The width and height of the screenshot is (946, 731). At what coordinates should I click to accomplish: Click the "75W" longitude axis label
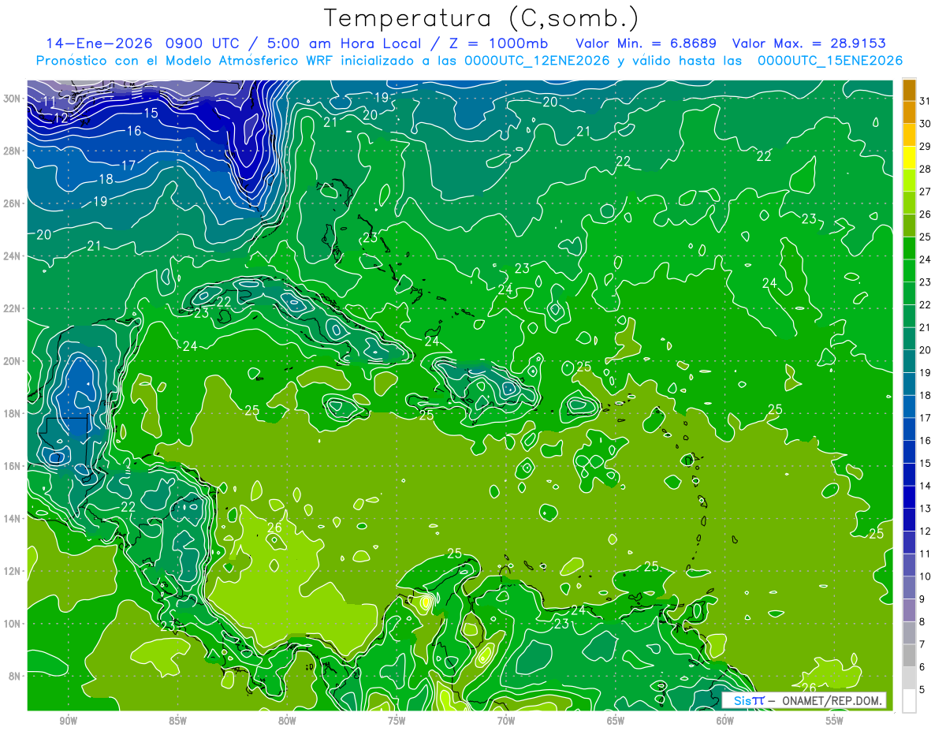(x=397, y=721)
